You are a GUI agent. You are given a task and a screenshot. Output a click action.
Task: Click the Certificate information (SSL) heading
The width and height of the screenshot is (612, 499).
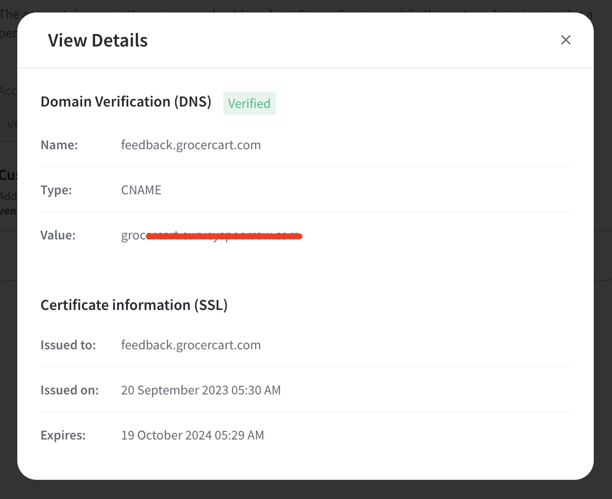pos(134,305)
